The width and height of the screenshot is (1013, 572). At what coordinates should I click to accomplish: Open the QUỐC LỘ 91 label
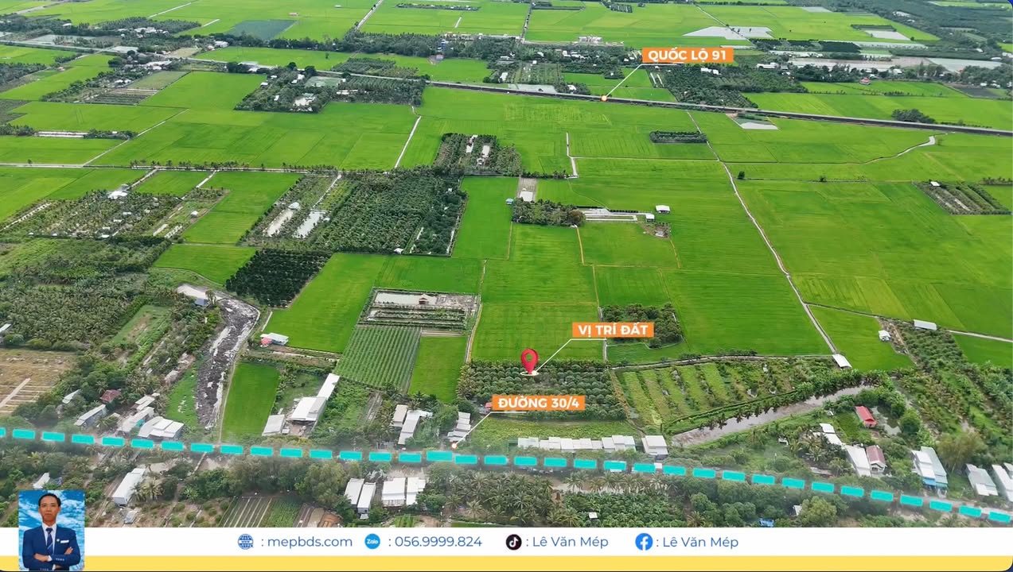686,56
